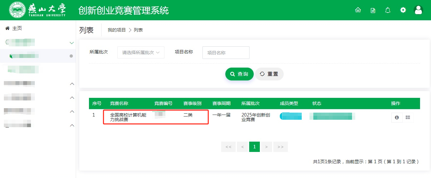
Task: Open the user avatar menu
Action: tap(418, 10)
